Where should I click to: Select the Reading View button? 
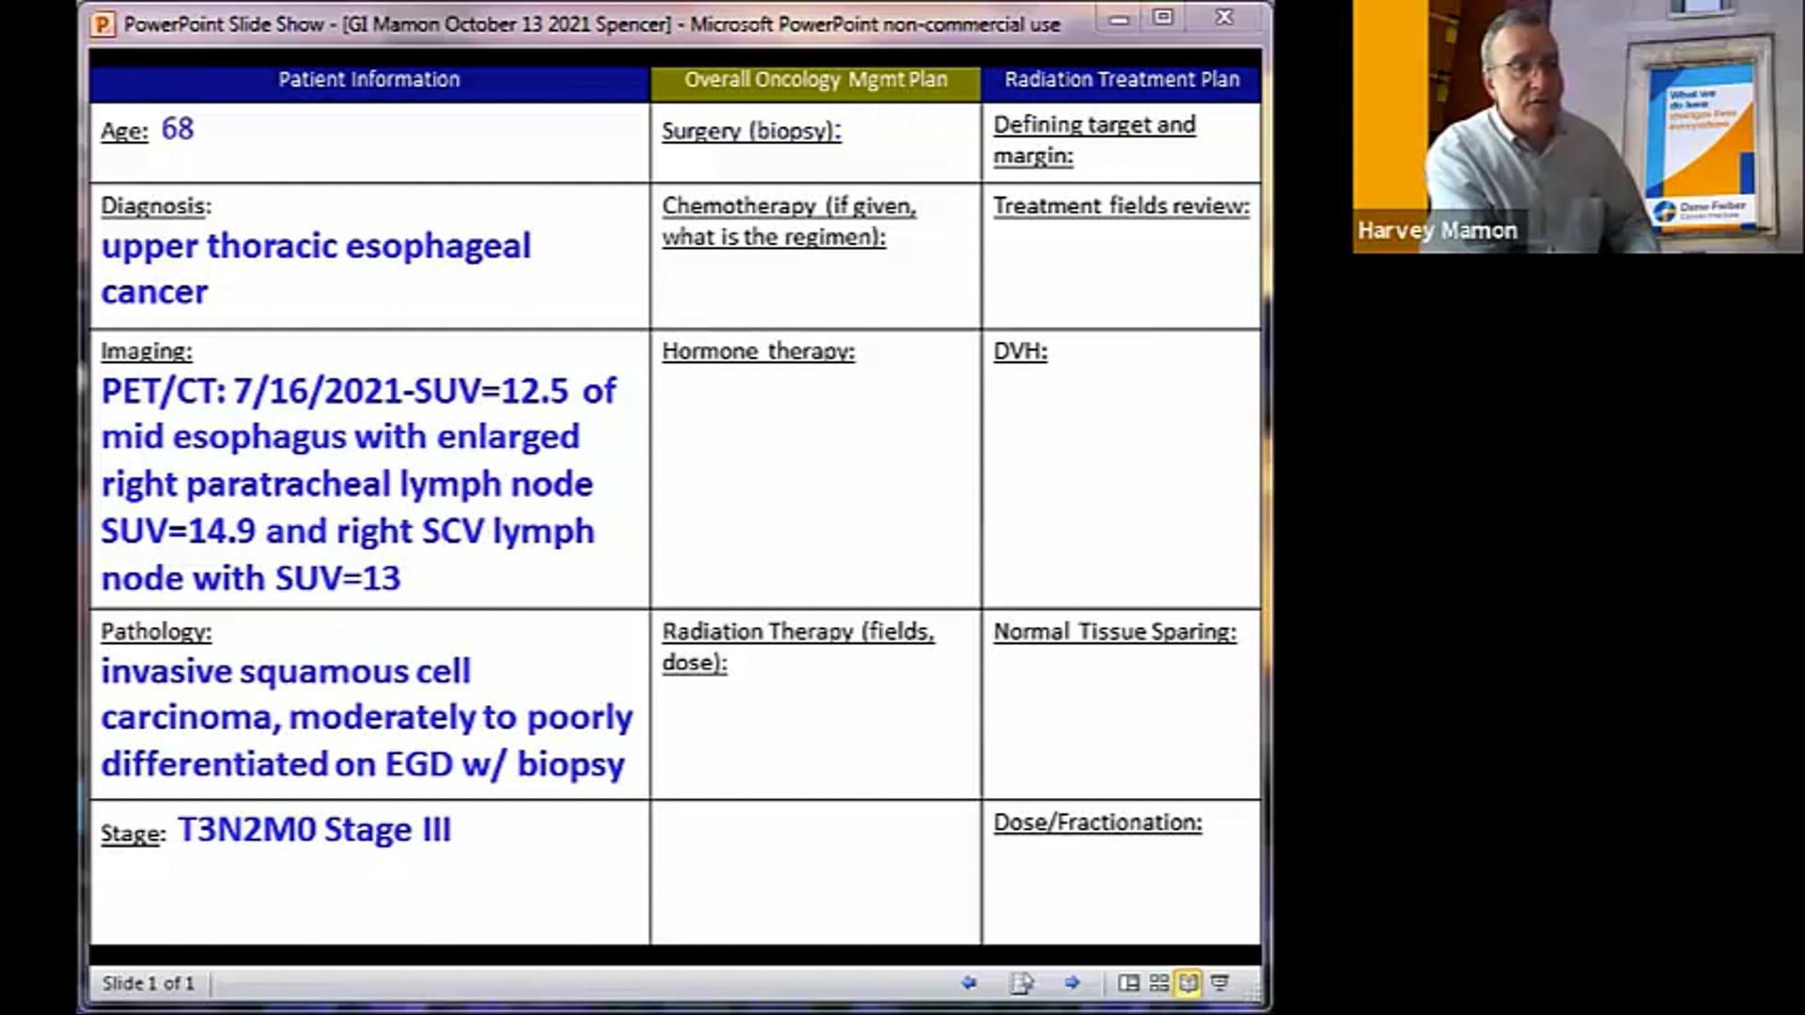coord(1189,983)
